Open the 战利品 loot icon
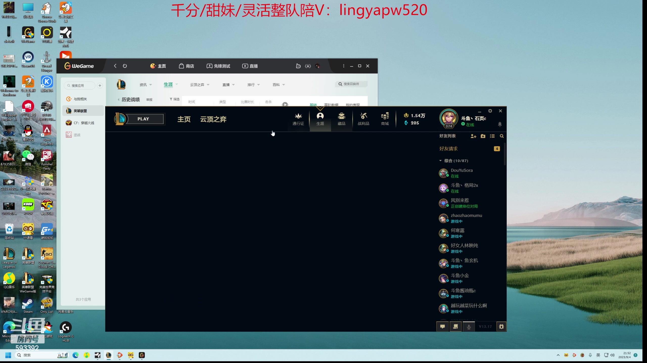The image size is (647, 363). pos(363,119)
